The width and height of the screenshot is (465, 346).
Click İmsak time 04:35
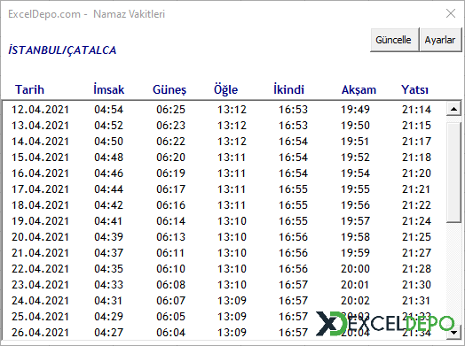[108, 269]
